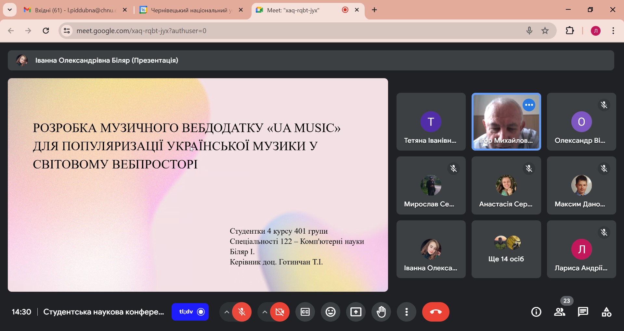
Task: Click the Present now screen-share icon
Action: [x=356, y=312]
